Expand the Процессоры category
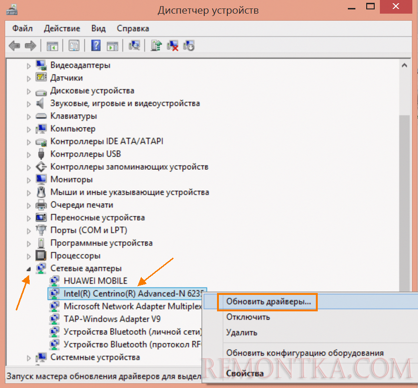The width and height of the screenshot is (418, 388). pyautogui.click(x=29, y=256)
